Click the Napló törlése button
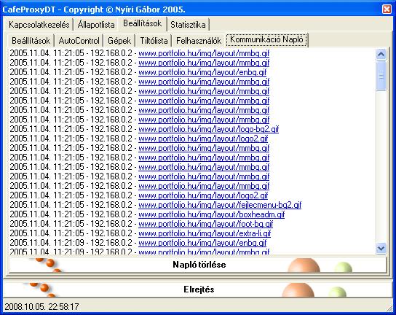 198,265
